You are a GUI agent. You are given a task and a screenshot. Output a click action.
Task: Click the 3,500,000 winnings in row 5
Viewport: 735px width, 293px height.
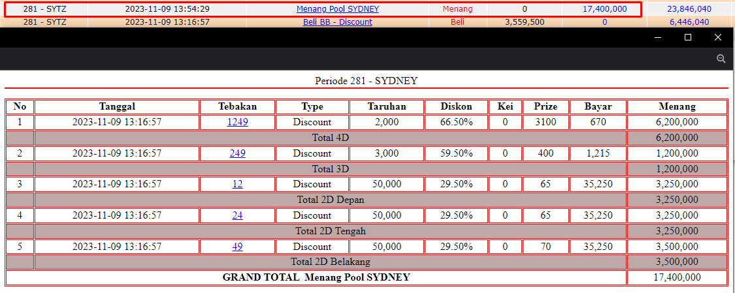(x=678, y=247)
